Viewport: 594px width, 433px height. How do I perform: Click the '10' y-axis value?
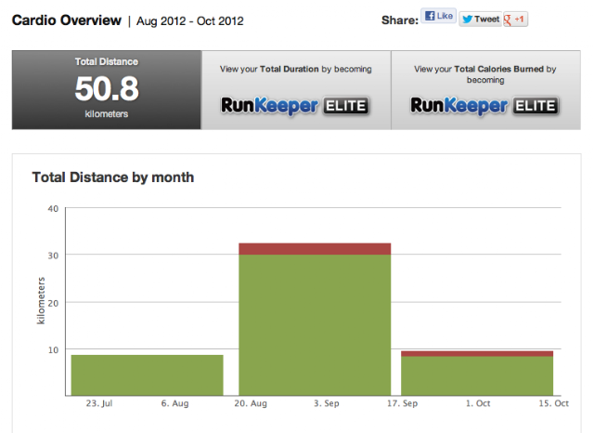click(53, 350)
